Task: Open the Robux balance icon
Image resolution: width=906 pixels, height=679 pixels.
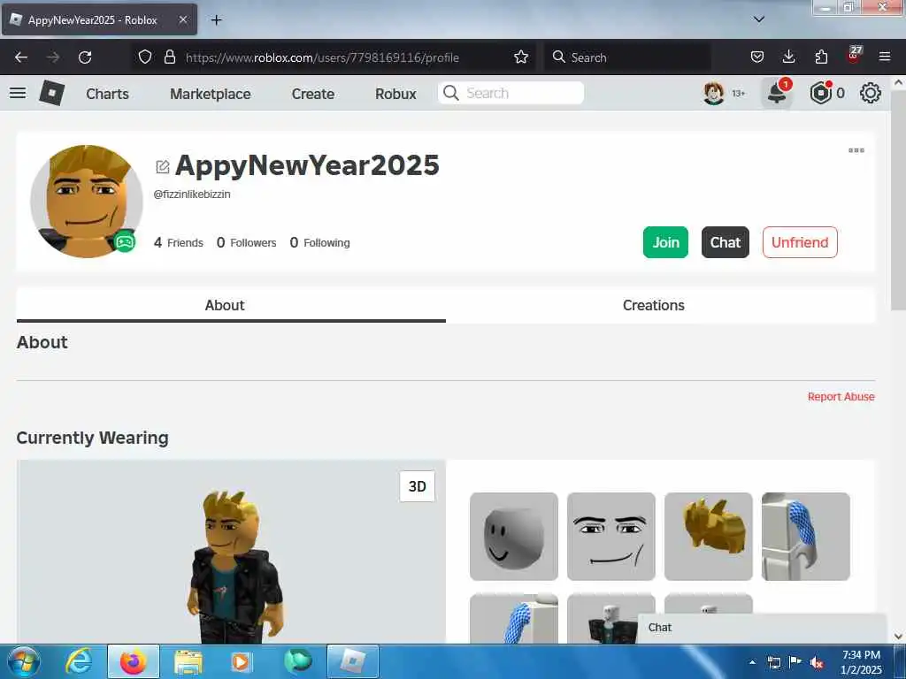Action: click(820, 93)
